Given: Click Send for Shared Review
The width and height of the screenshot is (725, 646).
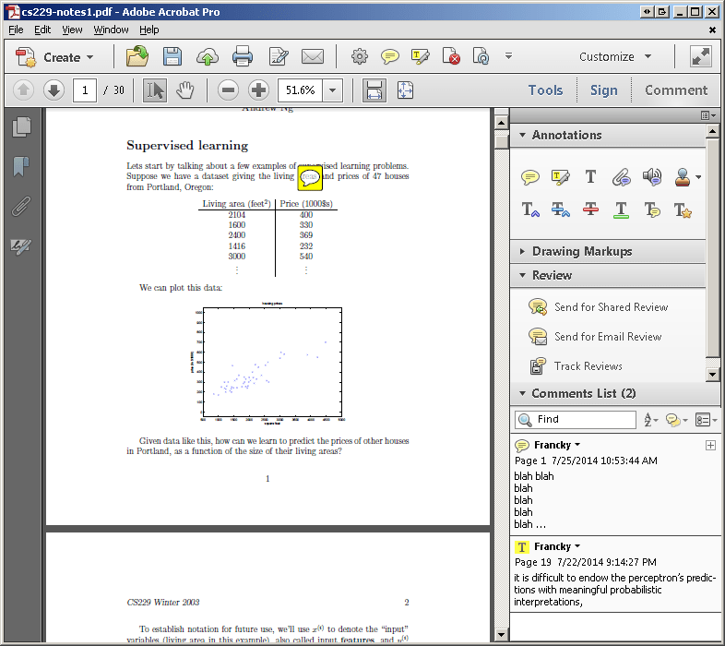Looking at the screenshot, I should (x=599, y=307).
